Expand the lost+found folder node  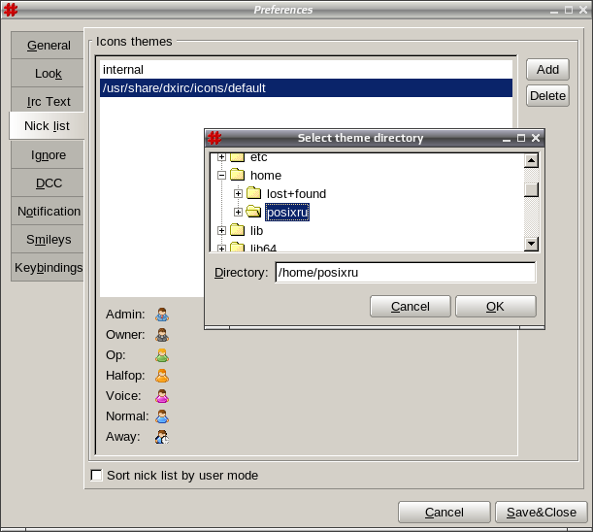(238, 194)
